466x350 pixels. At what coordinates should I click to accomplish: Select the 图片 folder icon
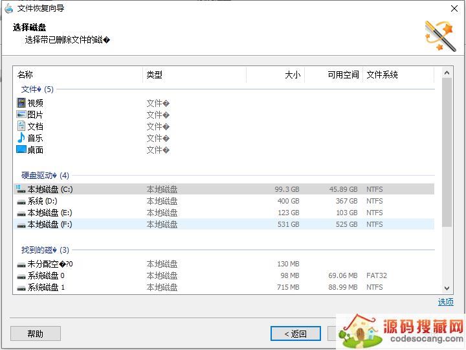coord(21,115)
